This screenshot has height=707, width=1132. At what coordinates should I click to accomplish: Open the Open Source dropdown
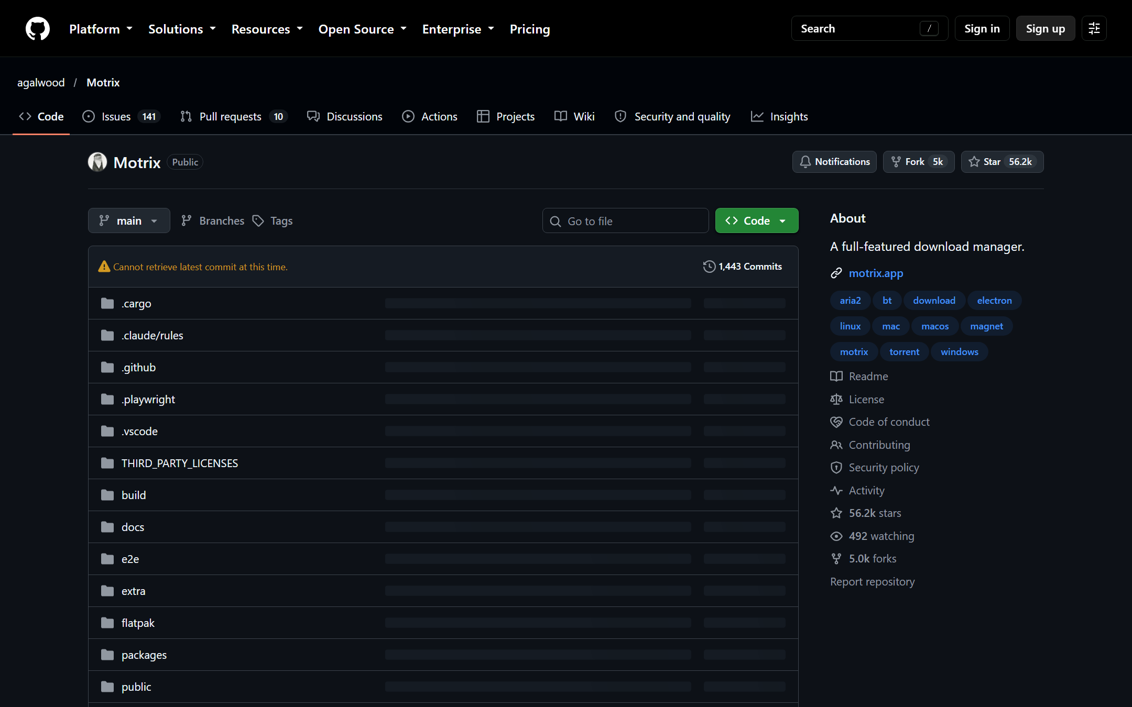point(363,29)
